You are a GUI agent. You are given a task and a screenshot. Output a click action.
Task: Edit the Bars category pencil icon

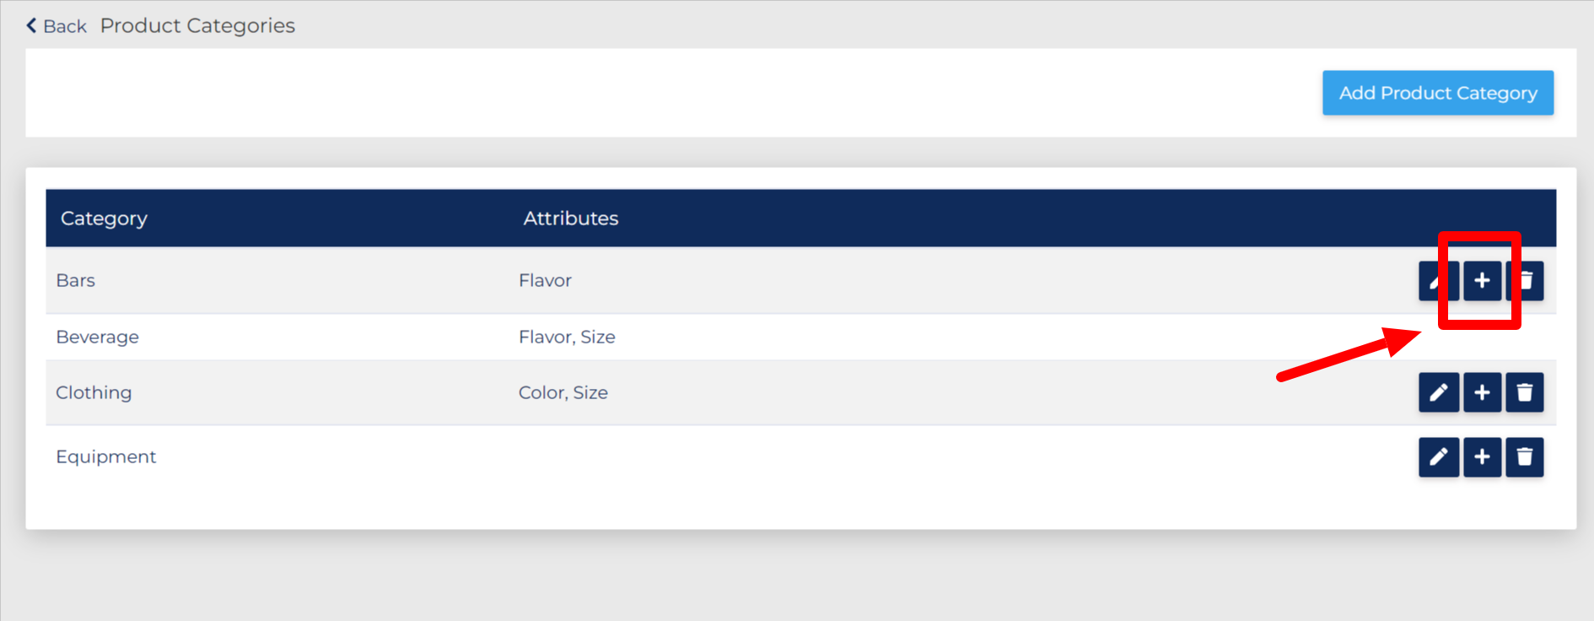tap(1439, 281)
